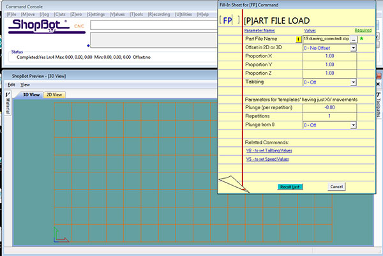Click the Recall Last button

tap(290, 187)
